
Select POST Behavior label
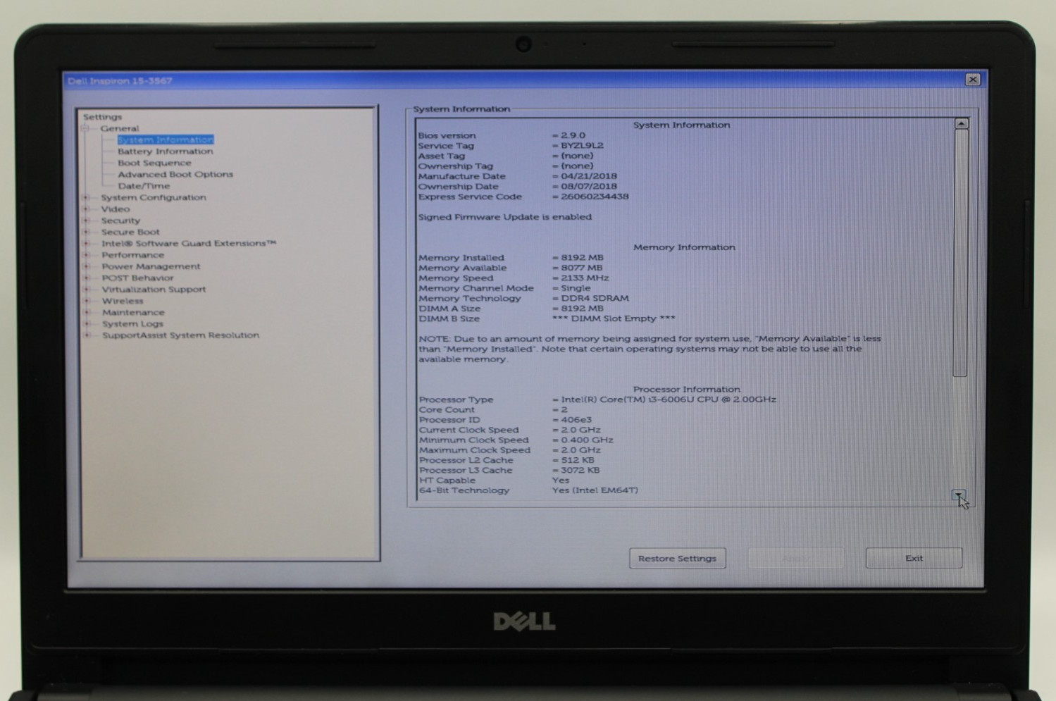(137, 278)
